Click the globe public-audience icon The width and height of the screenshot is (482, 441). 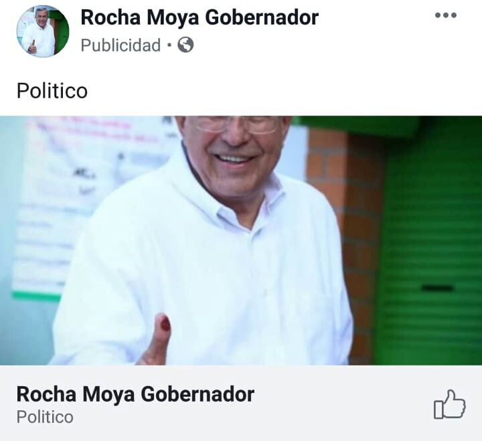[185, 45]
